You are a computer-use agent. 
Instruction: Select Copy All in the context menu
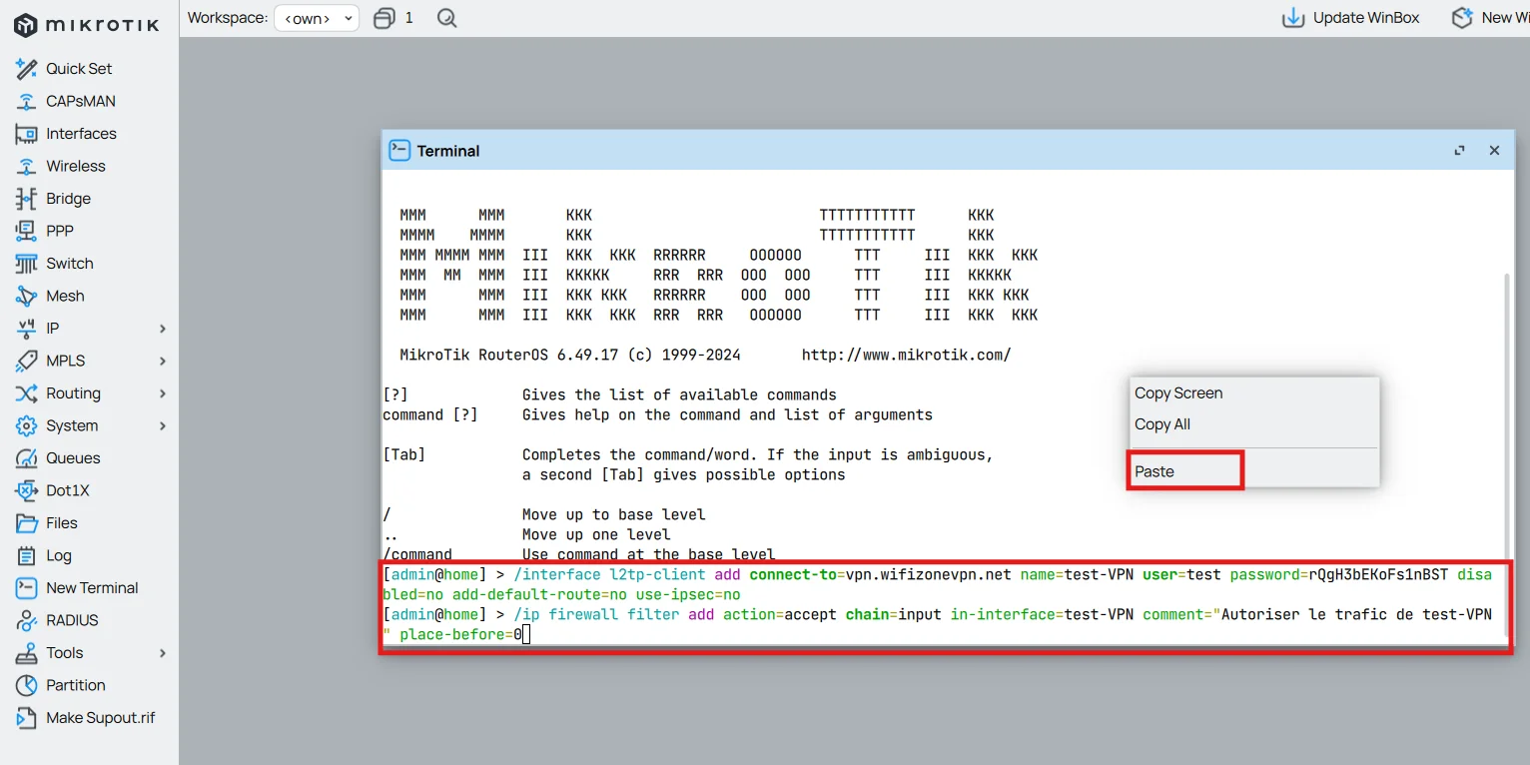[1161, 423]
